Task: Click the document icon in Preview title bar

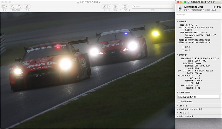Action: [78, 2]
